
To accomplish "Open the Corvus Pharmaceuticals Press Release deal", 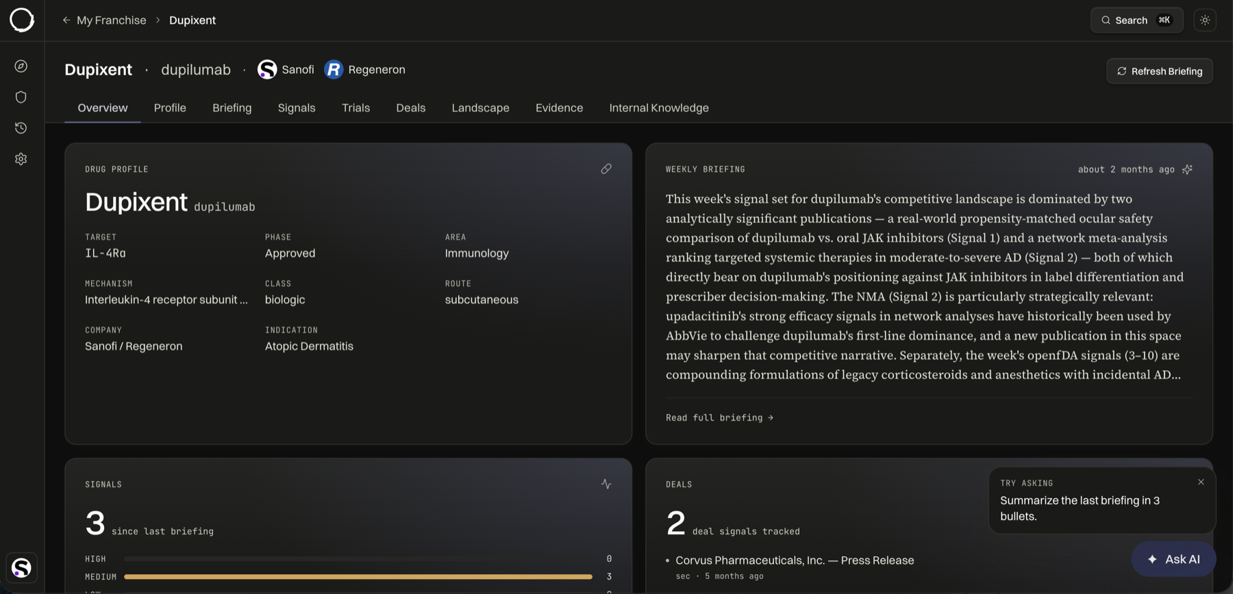I will (795, 560).
